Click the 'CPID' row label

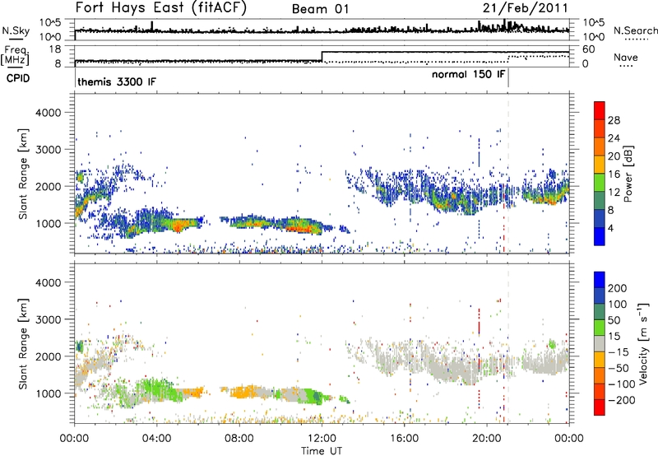18,78
